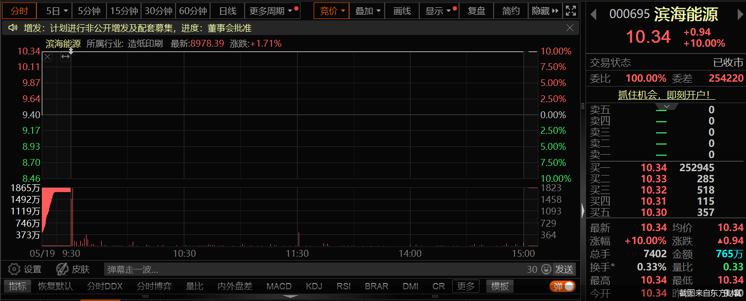
Task: Switch to 15分钟 period
Action: (x=124, y=11)
